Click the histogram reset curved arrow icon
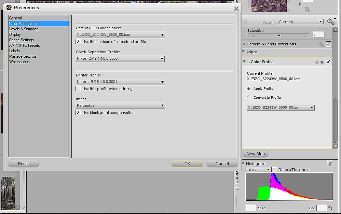The width and height of the screenshot is (341, 214). coord(330,208)
